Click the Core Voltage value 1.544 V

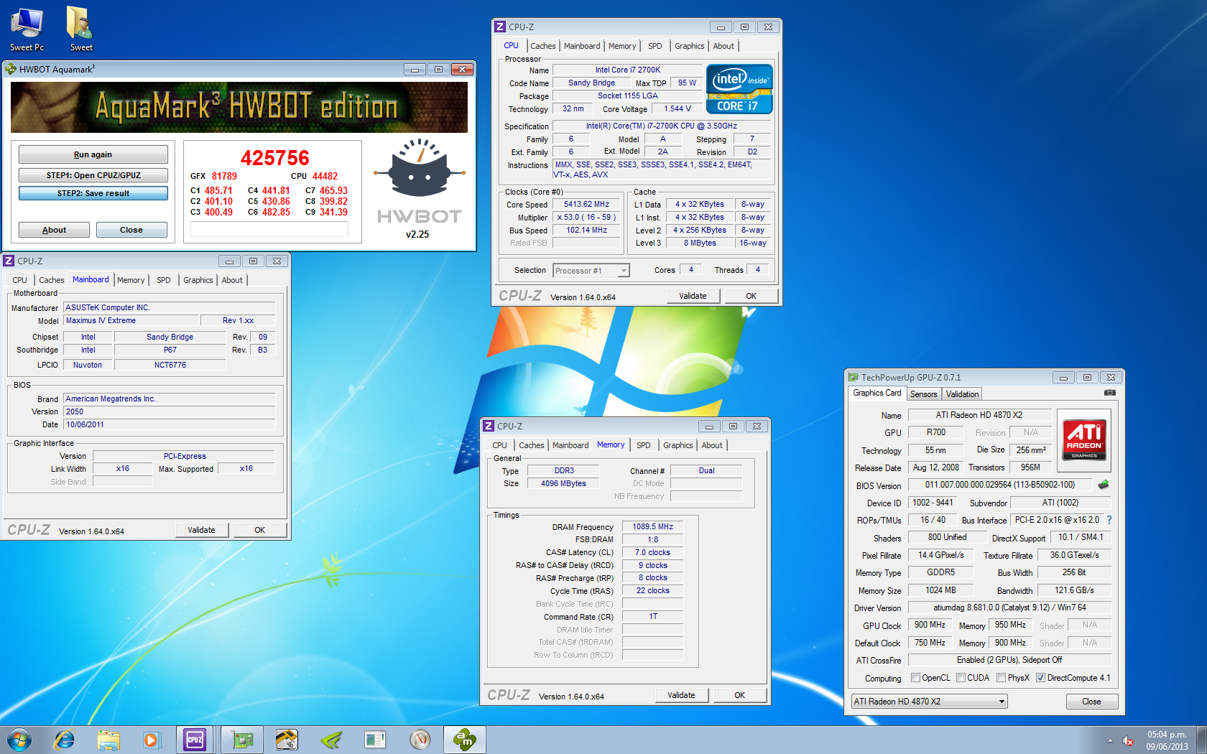point(677,108)
